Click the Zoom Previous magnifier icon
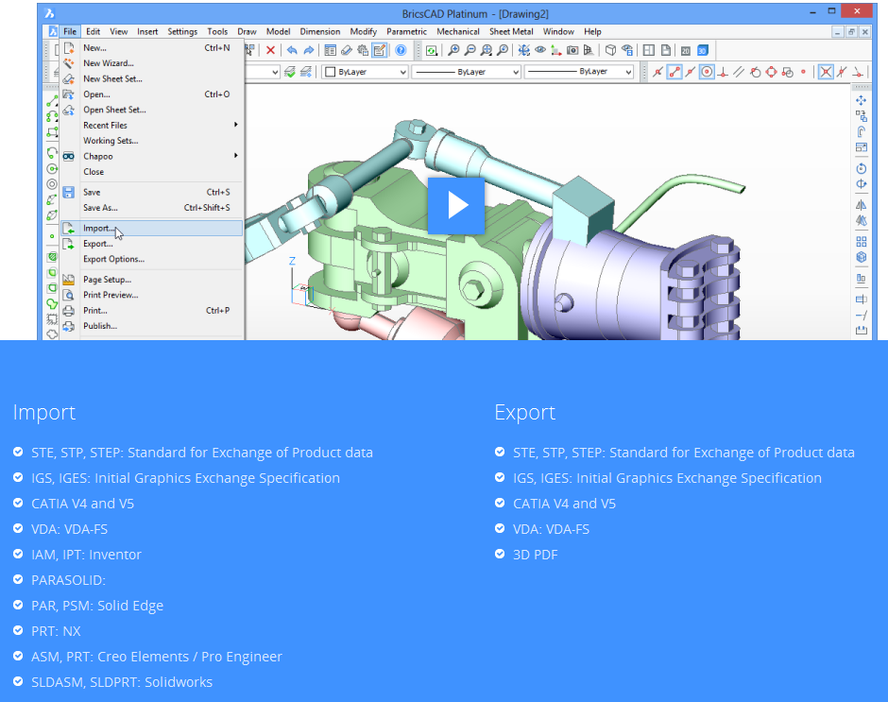Viewport: 888px width, 702px height. pos(503,50)
